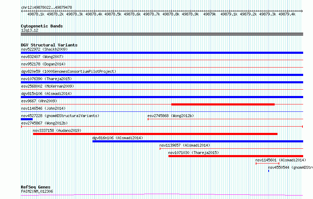Click the right arrow end of the ruler
Screen dimensions: 313x199
[302, 11]
